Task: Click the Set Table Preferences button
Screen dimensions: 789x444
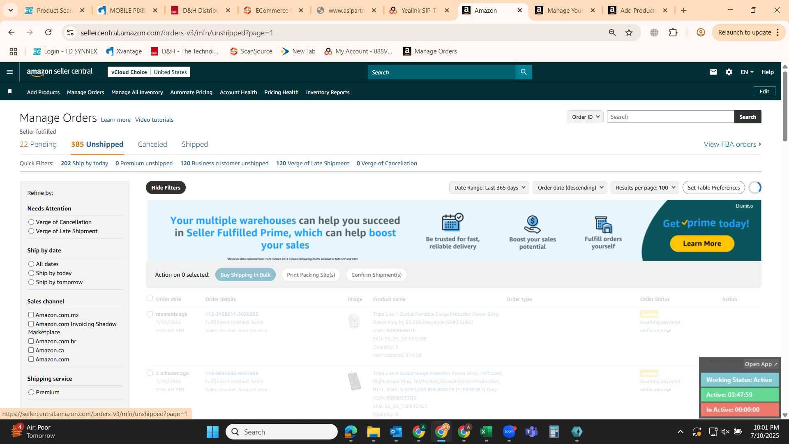Action: (714, 187)
